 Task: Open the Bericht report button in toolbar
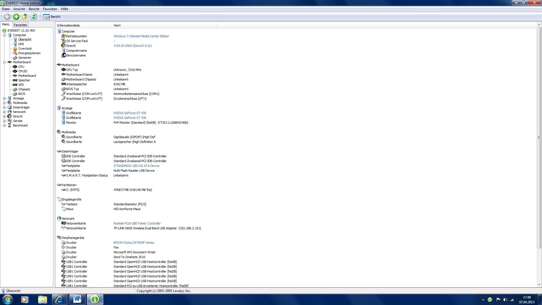(x=52, y=17)
